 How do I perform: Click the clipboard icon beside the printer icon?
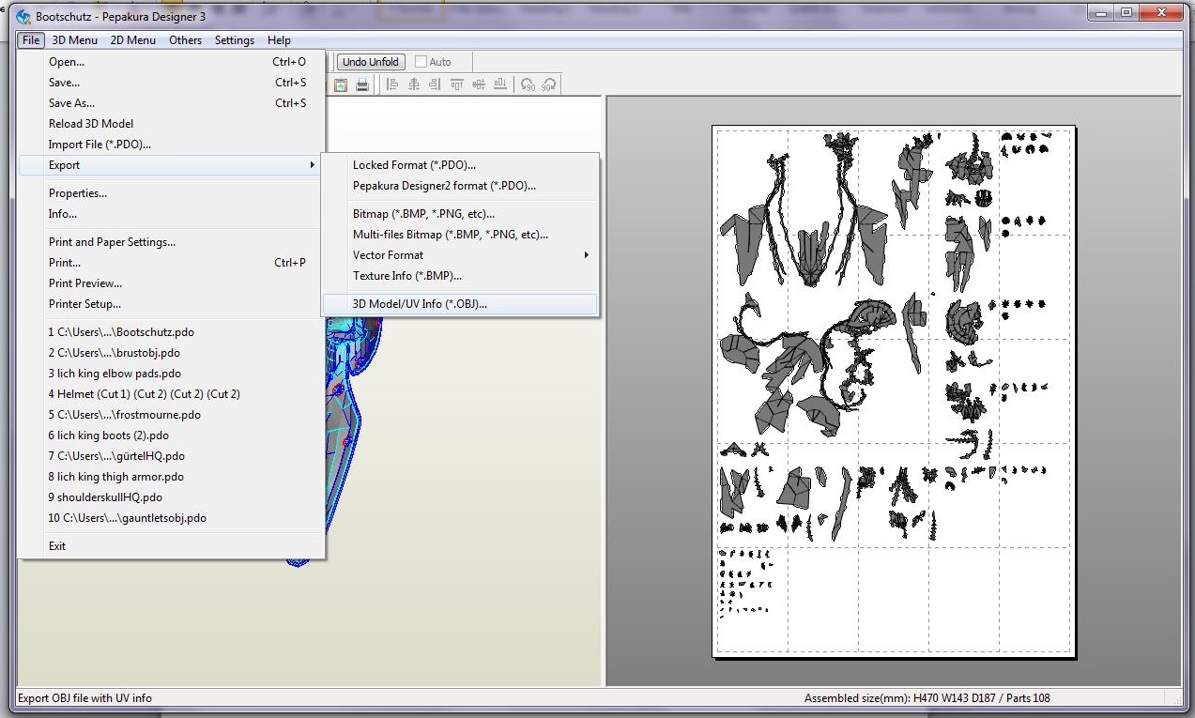click(341, 84)
